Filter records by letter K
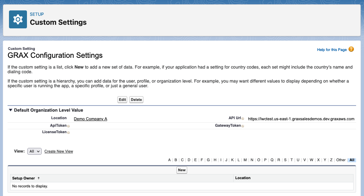The image size is (364, 196). pos(232,160)
